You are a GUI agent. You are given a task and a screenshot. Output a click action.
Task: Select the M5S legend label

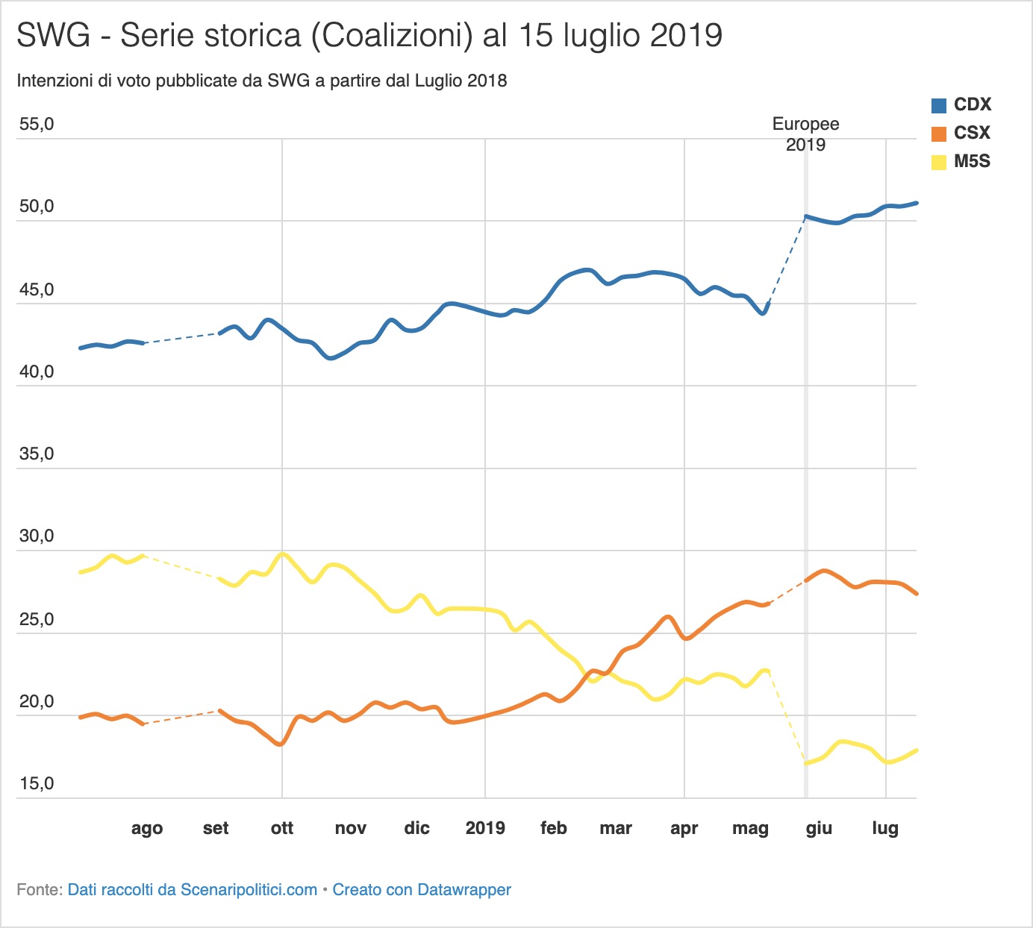[972, 162]
